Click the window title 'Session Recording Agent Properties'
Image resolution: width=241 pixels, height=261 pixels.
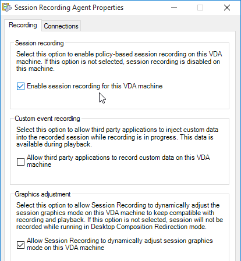(69, 8)
